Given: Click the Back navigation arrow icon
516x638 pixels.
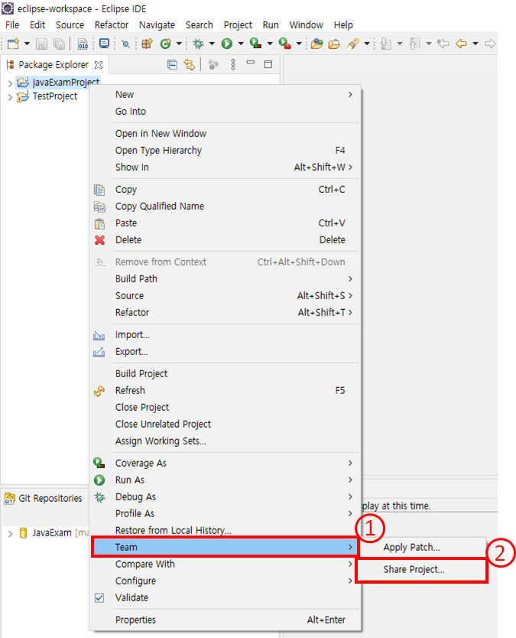Looking at the screenshot, I should [x=461, y=44].
